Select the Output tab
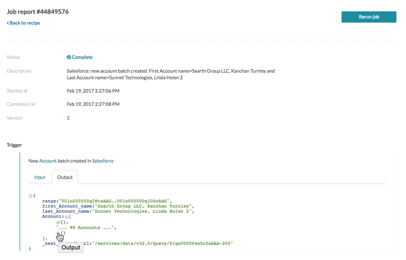The height and width of the screenshot is (260, 406). 65,177
